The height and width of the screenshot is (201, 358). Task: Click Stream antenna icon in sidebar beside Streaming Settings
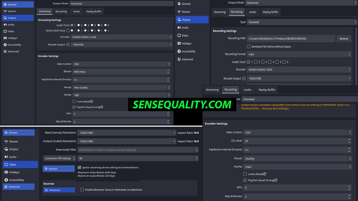click(x=5, y=11)
